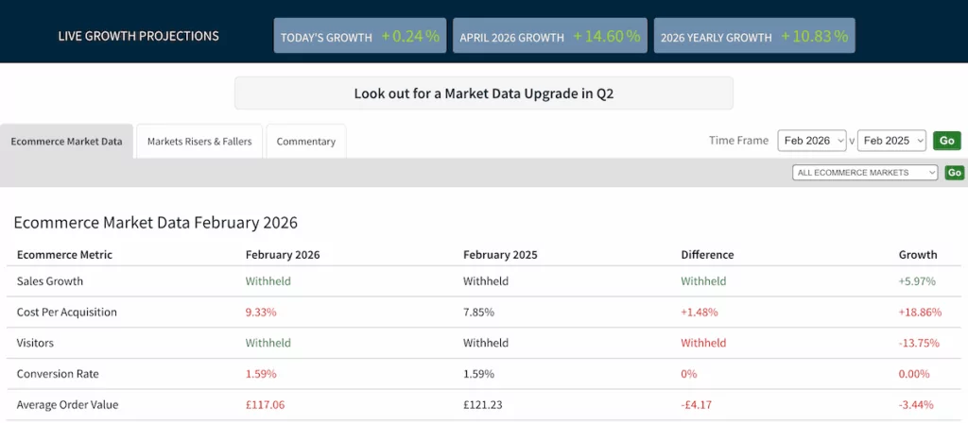
Task: Click the April 2026 Growth tile
Action: tap(550, 36)
